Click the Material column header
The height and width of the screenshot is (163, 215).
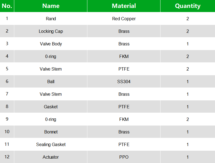[124, 6]
